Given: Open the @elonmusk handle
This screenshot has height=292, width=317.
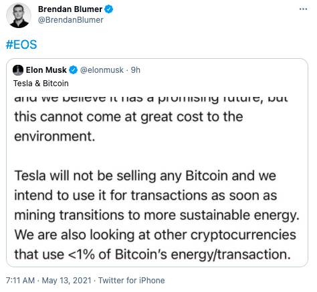Looking at the screenshot, I should pyautogui.click(x=102, y=70).
